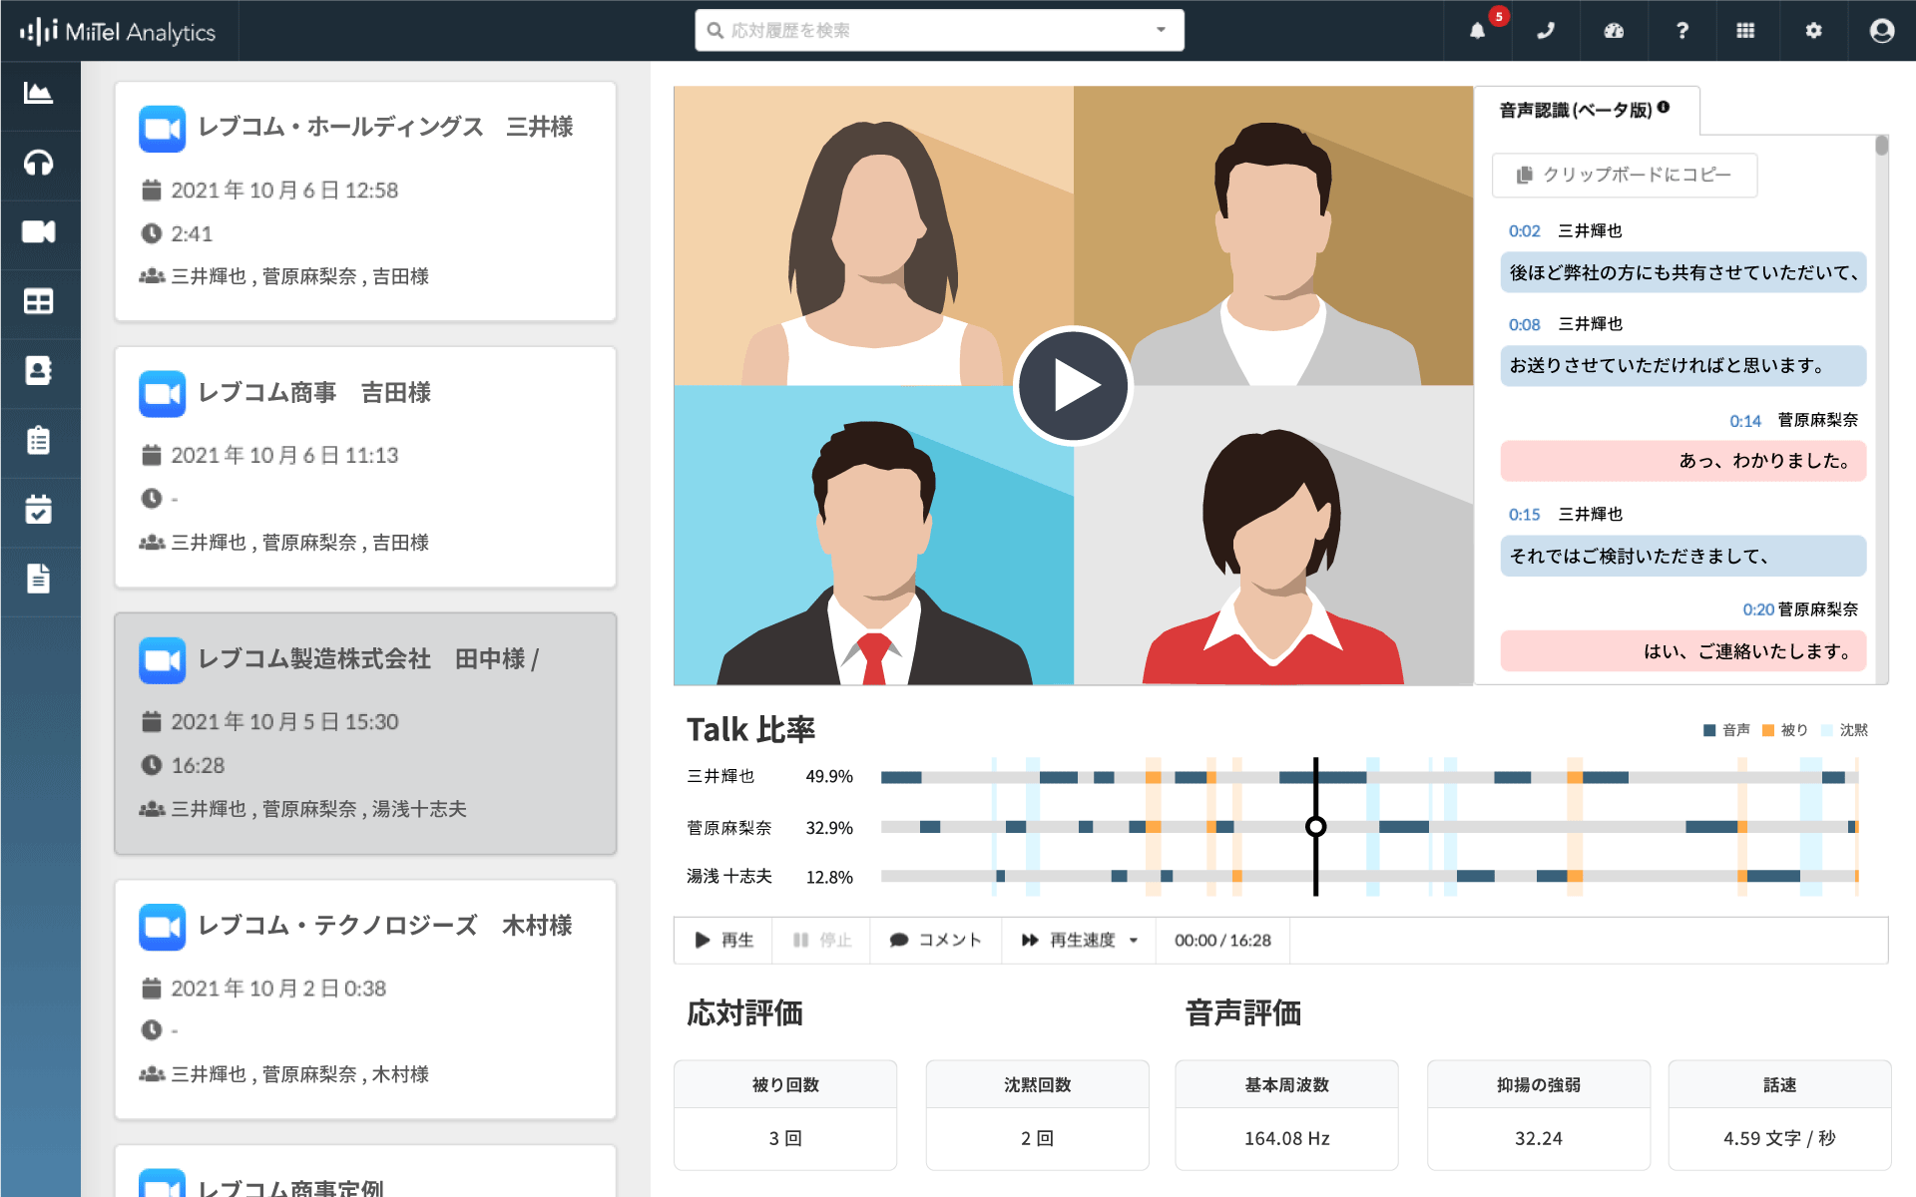This screenshot has height=1197, width=1916.
Task: Click the phone dial icon in header
Action: pyautogui.click(x=1546, y=30)
